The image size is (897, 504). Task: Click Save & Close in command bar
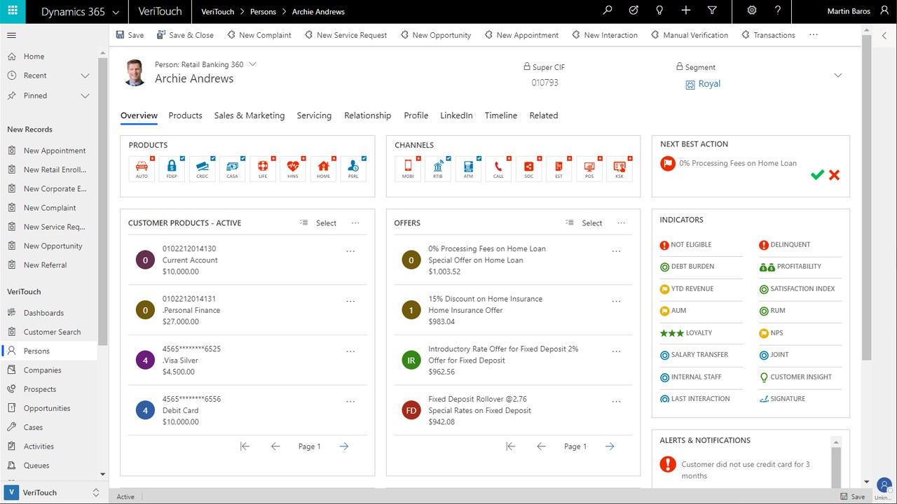pyautogui.click(x=185, y=35)
